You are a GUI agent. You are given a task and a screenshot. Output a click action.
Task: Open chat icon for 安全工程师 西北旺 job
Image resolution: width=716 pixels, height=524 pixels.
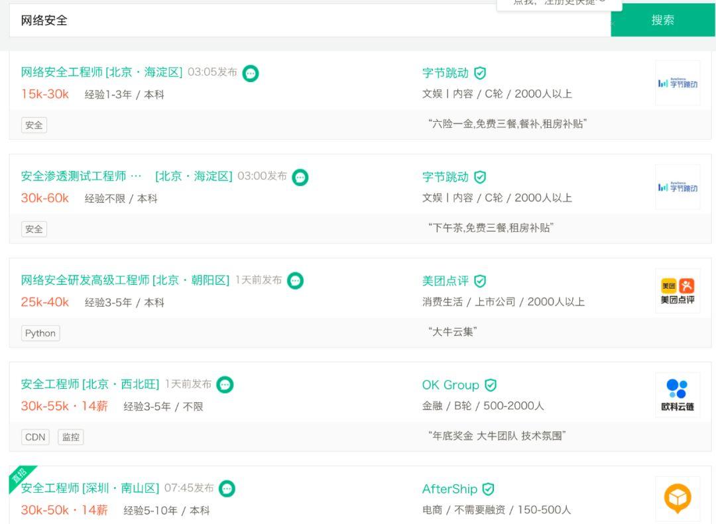225,385
